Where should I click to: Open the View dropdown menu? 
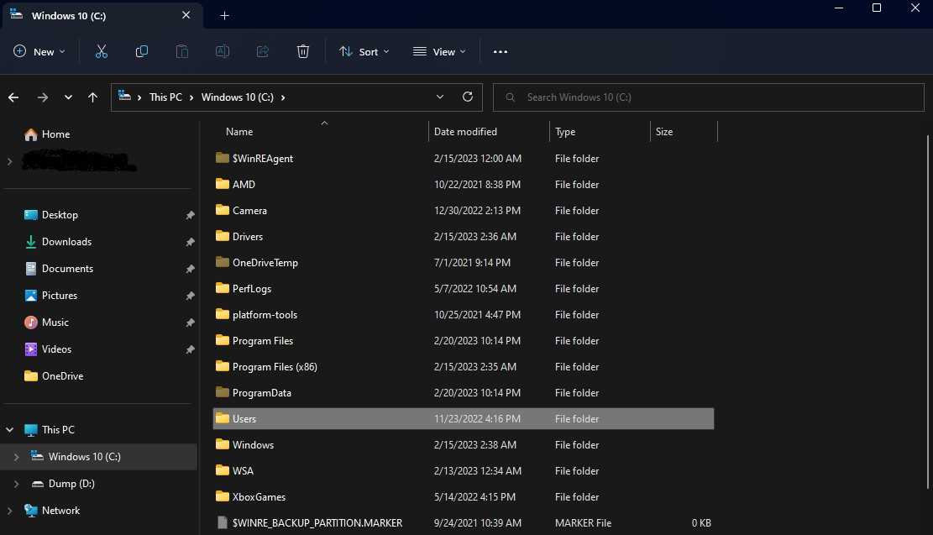tap(439, 52)
